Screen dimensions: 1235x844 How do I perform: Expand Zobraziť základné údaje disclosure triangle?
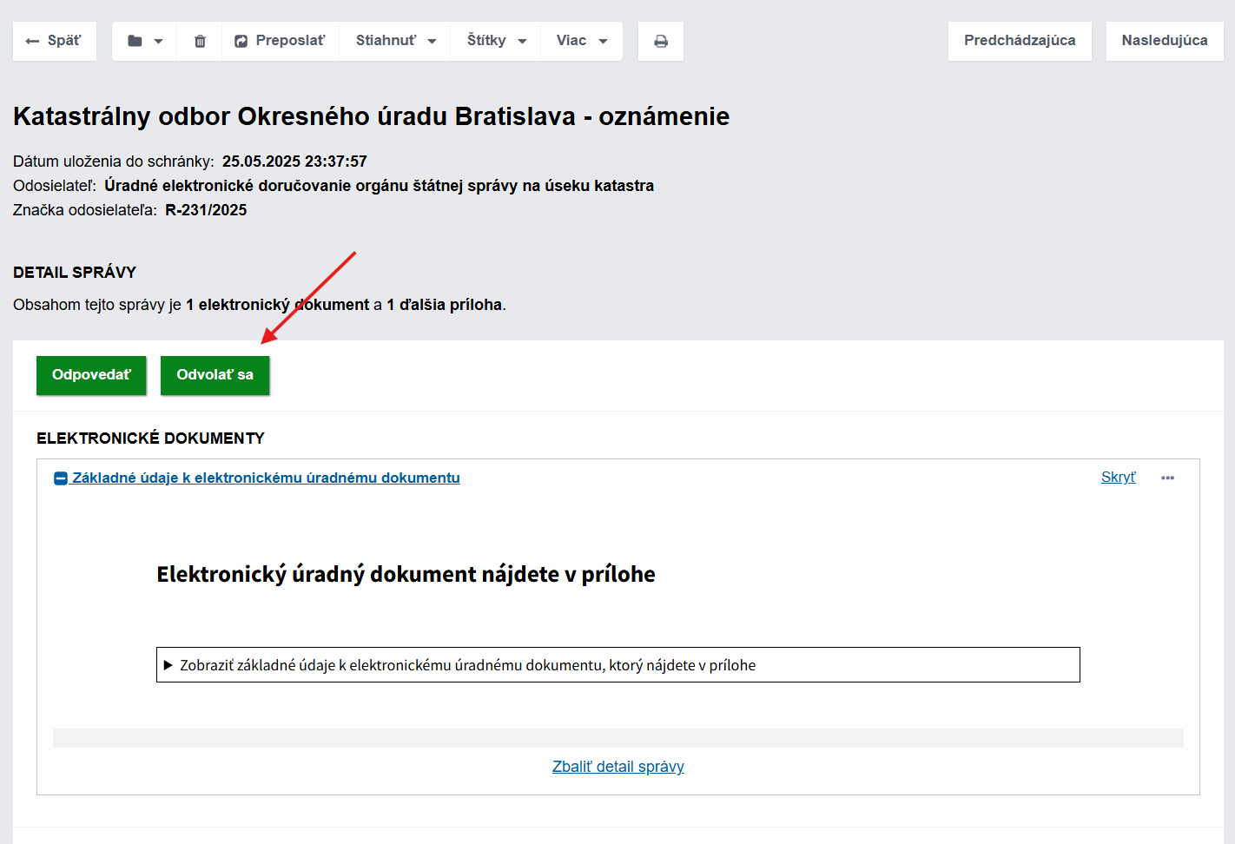click(168, 665)
